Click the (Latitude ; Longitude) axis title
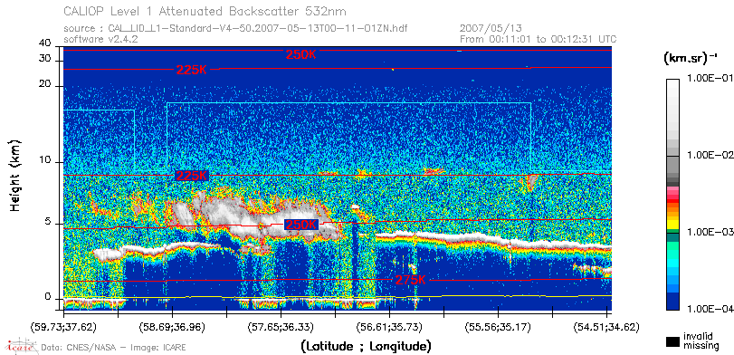This screenshot has width=734, height=355. coord(367,347)
